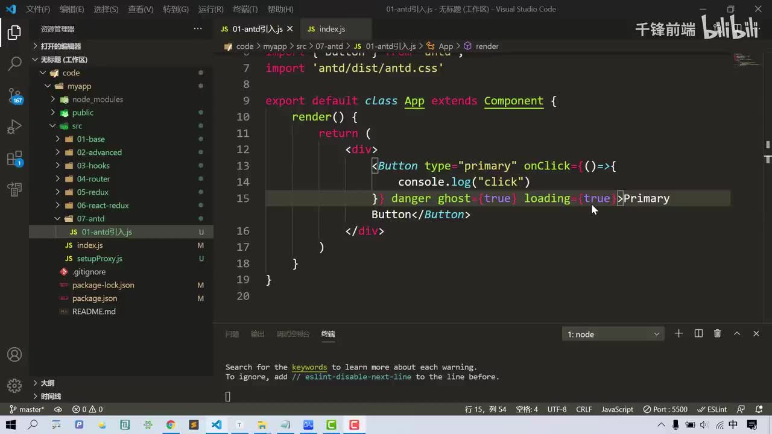
Task: Open explorer More Actions ellipsis
Action: coord(198,29)
